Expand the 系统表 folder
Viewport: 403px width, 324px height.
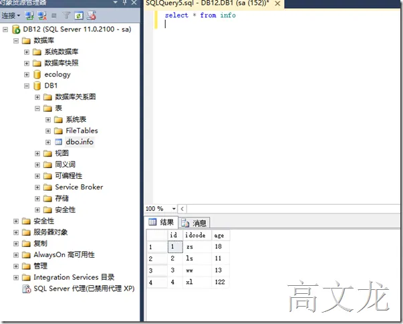point(48,120)
